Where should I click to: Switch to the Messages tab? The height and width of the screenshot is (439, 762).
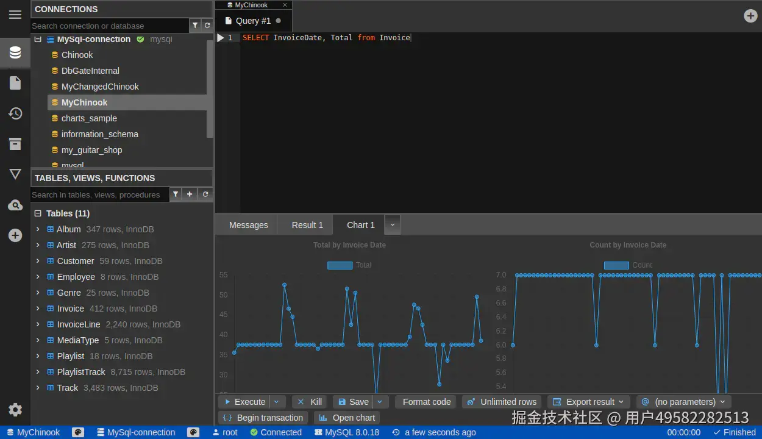[x=248, y=225]
